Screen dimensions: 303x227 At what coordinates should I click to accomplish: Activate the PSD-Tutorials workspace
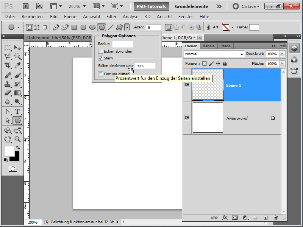[x=151, y=6]
